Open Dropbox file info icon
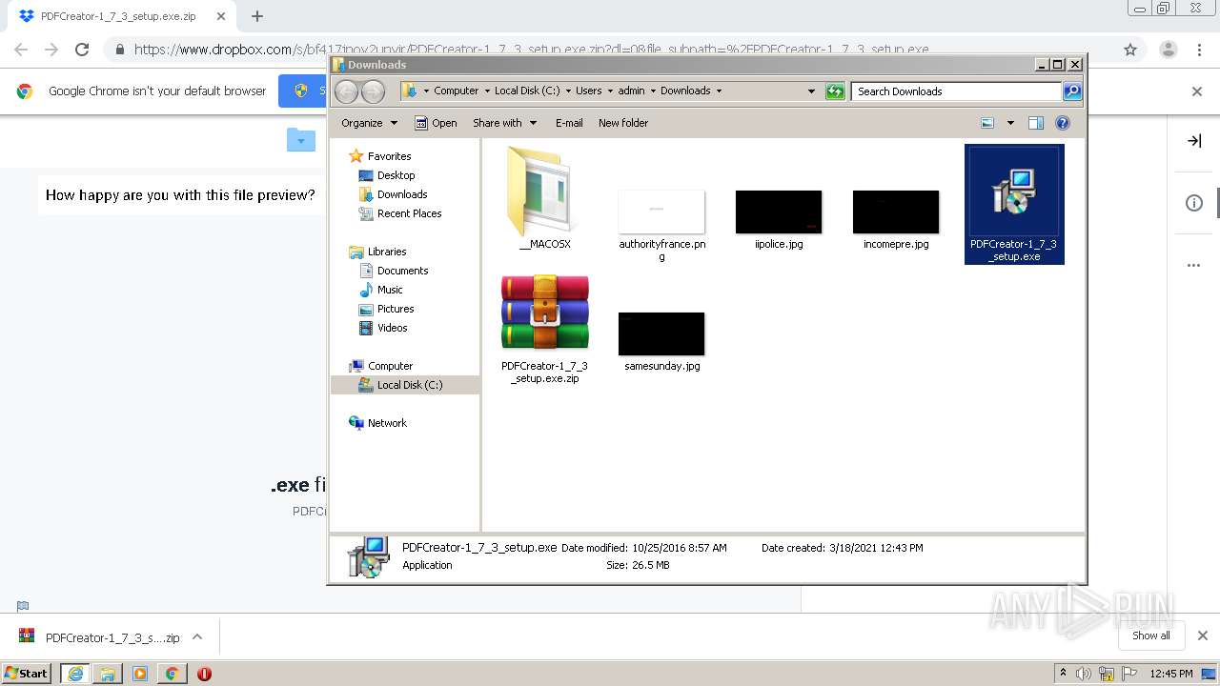This screenshot has height=686, width=1220. point(1194,203)
